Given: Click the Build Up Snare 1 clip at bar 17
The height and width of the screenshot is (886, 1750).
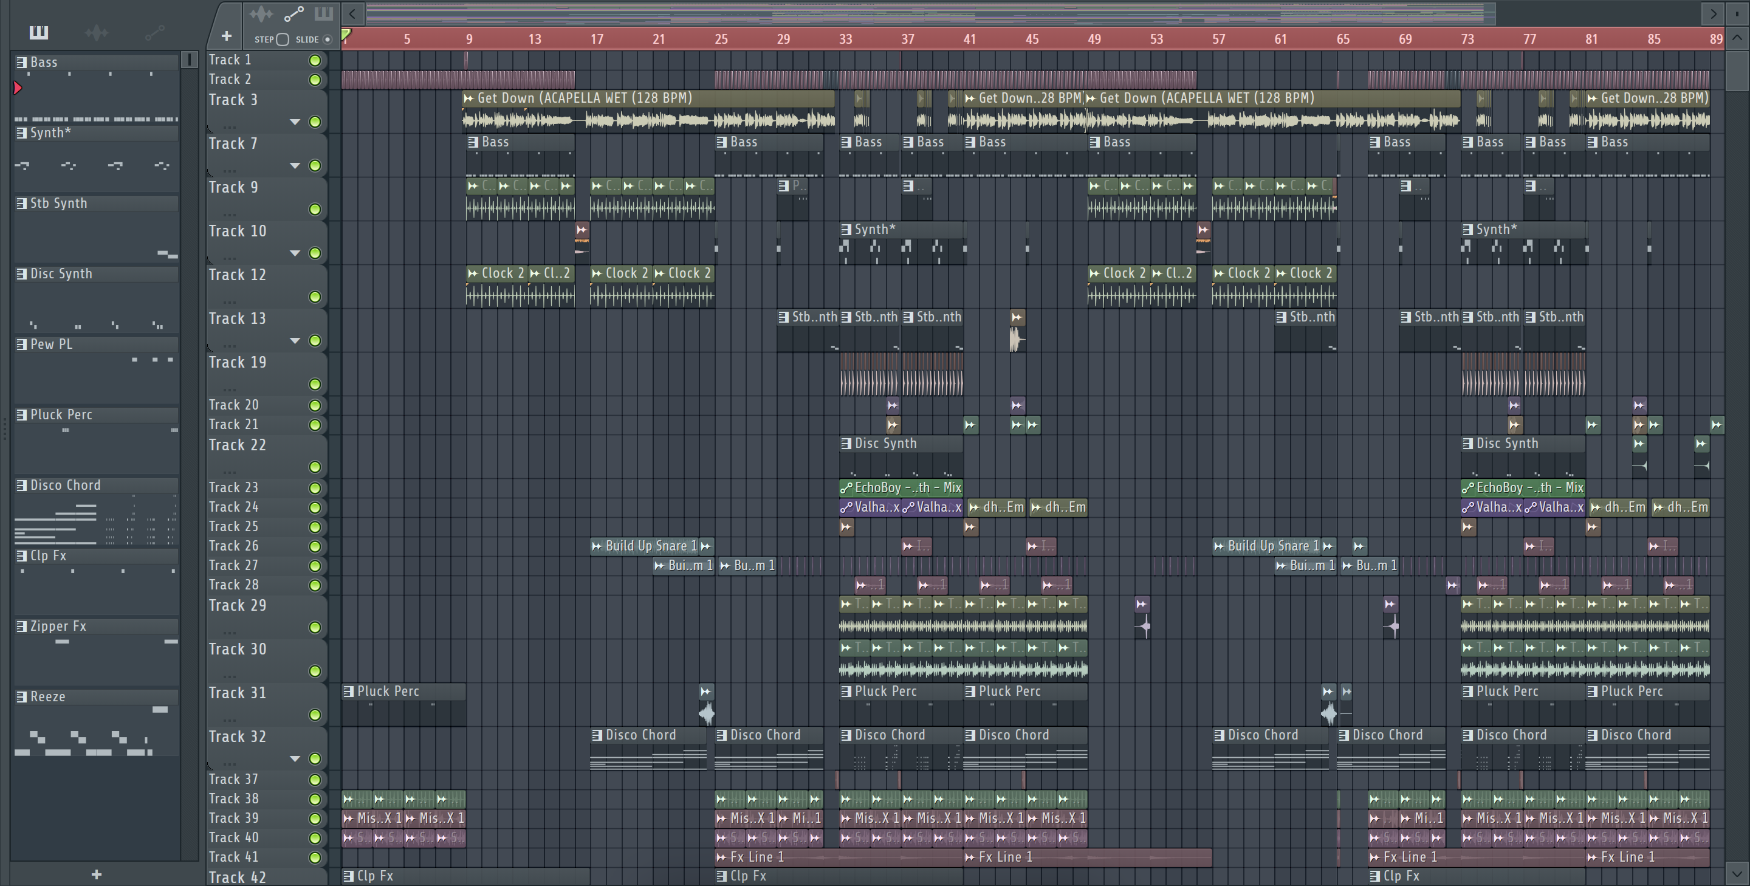Looking at the screenshot, I should coord(645,546).
